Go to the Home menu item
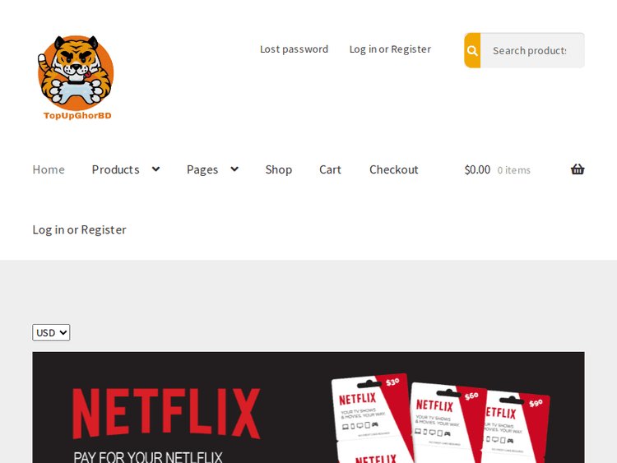 [49, 169]
